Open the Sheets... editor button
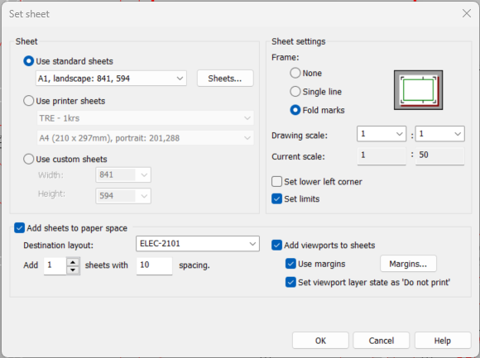480x358 pixels. [x=225, y=79]
